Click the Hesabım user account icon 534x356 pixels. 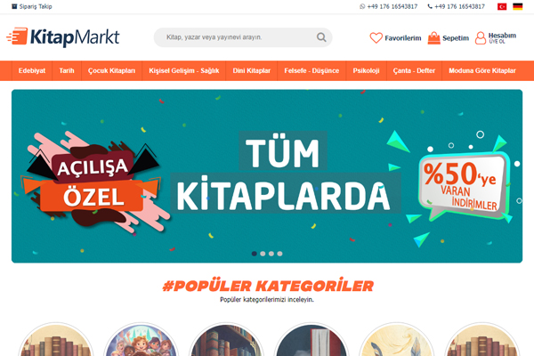pyautogui.click(x=481, y=37)
